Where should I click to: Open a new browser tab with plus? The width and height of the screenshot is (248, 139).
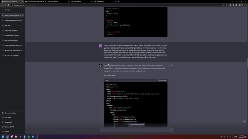pyautogui.click(x=119, y=2)
